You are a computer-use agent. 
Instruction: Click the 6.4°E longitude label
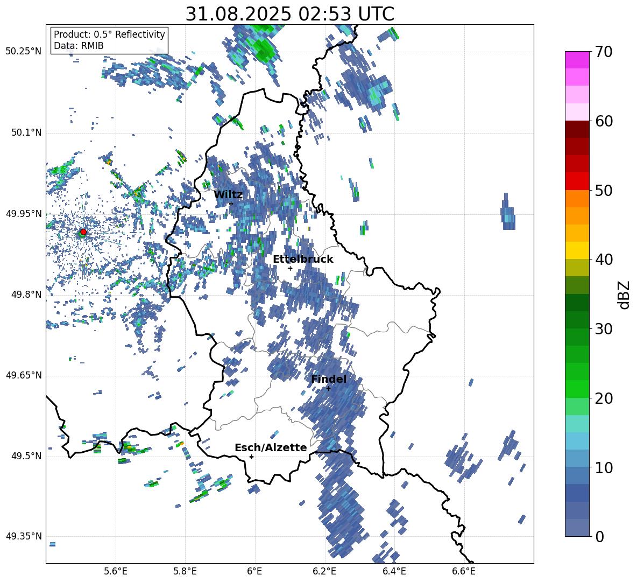[394, 571]
